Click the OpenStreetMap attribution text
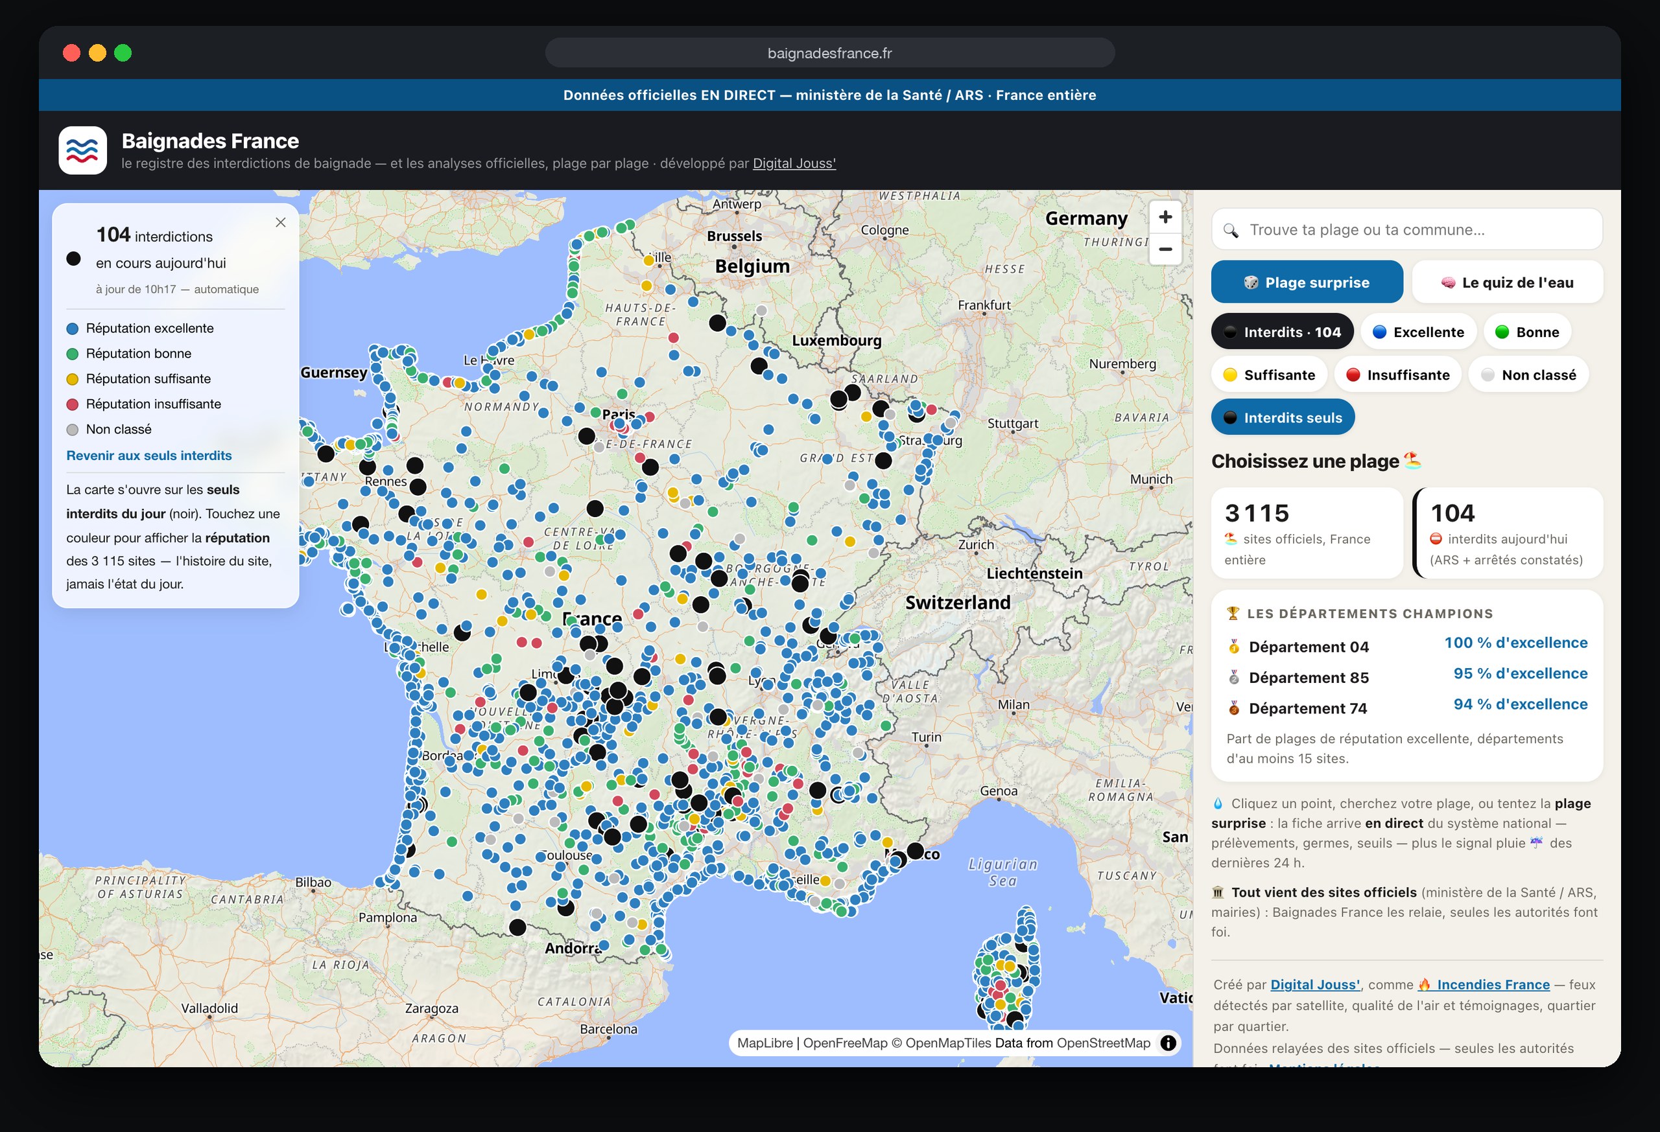1660x1132 pixels. click(x=1104, y=1043)
